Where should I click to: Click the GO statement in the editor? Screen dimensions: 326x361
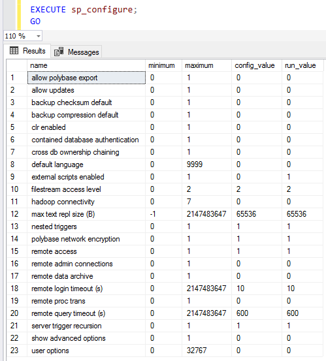coord(35,22)
